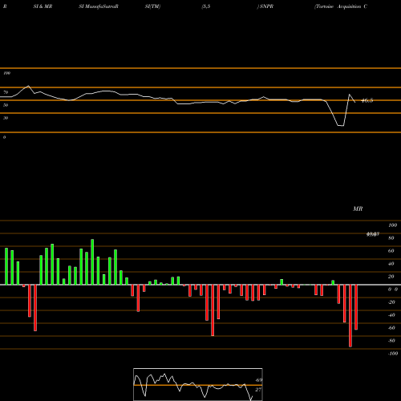Screen dimensions: 401x401
Task: Click the 80 label on MR axis
Action: pos(391,238)
